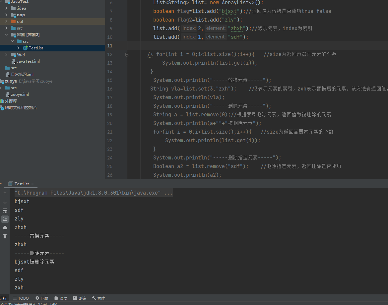Image resolution: width=388 pixels, height=305 pixels.
Task: Expand the .idea folder
Action: click(6, 8)
